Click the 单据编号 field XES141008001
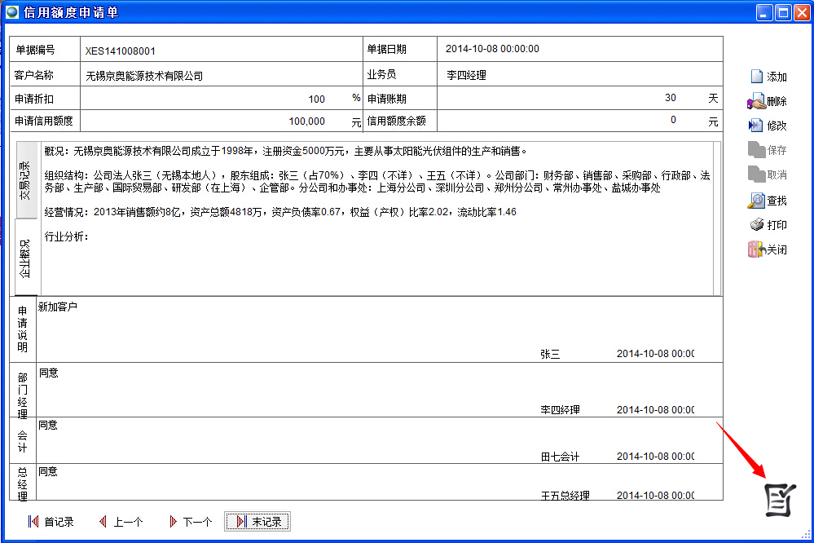This screenshot has width=814, height=543. tap(220, 50)
